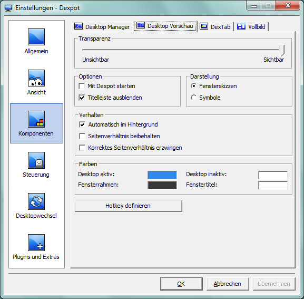This screenshot has width=304, height=299.
Task: Click the Dexpot monitor icon in title bar
Action: pos(8,8)
